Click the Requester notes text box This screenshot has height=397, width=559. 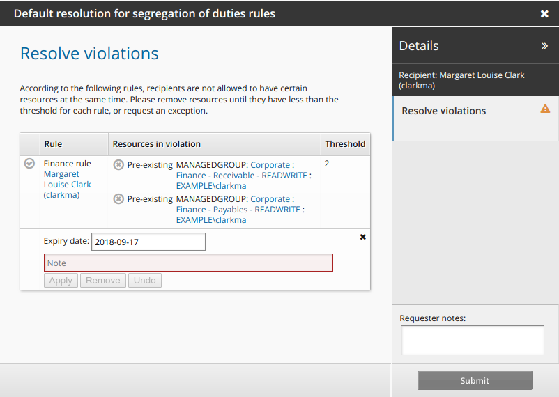click(472, 340)
